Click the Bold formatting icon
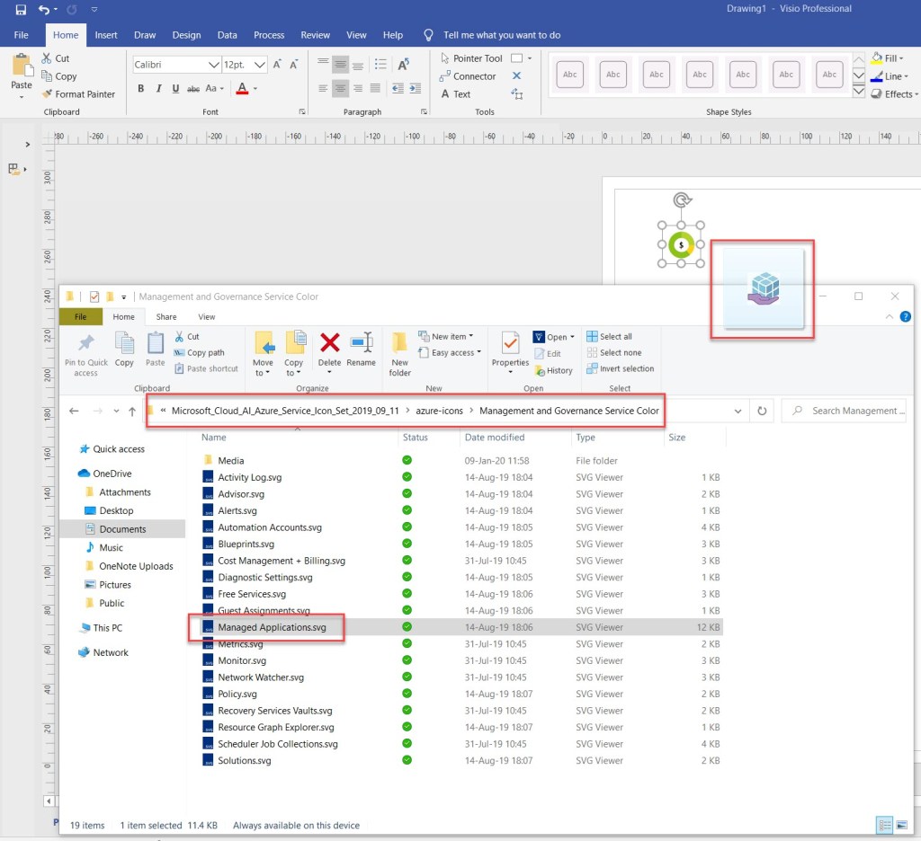The image size is (921, 841). pos(141,88)
